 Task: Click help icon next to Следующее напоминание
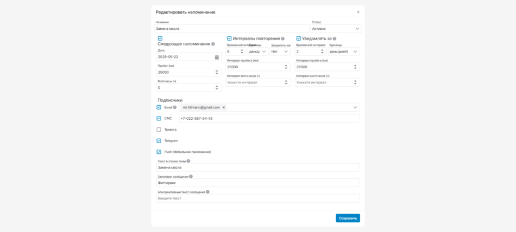pos(213,44)
